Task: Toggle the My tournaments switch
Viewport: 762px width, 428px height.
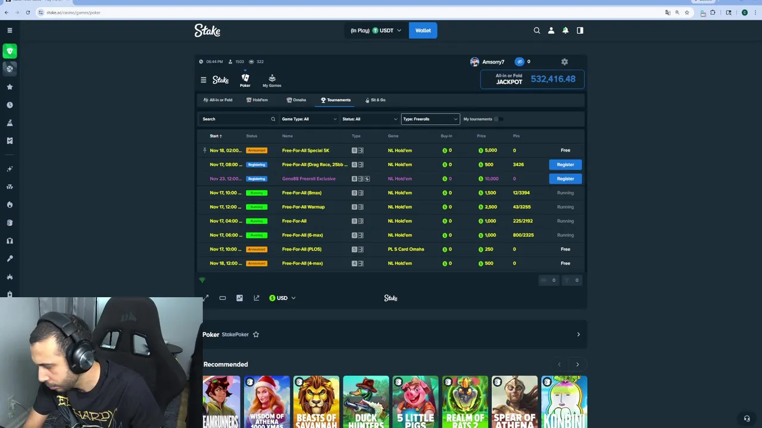Action: click(x=499, y=119)
